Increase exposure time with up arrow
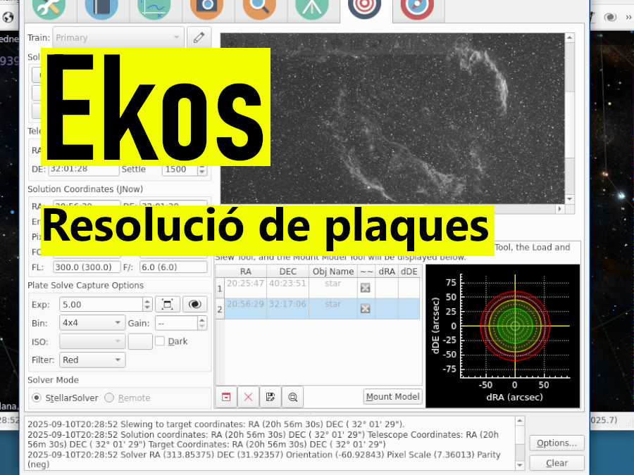This screenshot has width=634, height=475. tap(148, 300)
